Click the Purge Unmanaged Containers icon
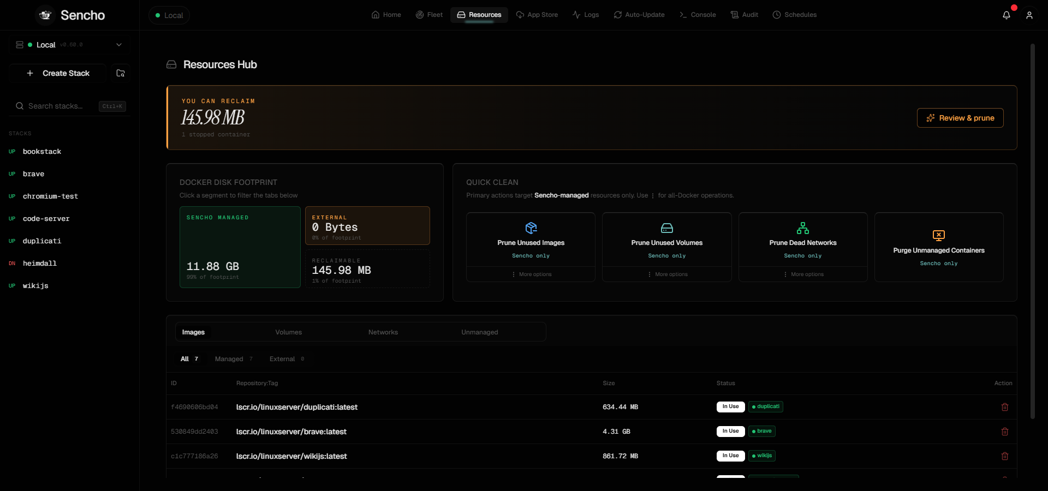 click(939, 235)
